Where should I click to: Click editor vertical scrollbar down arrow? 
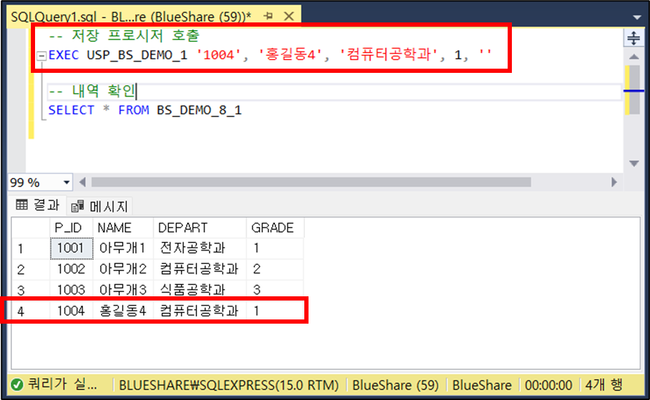point(634,163)
